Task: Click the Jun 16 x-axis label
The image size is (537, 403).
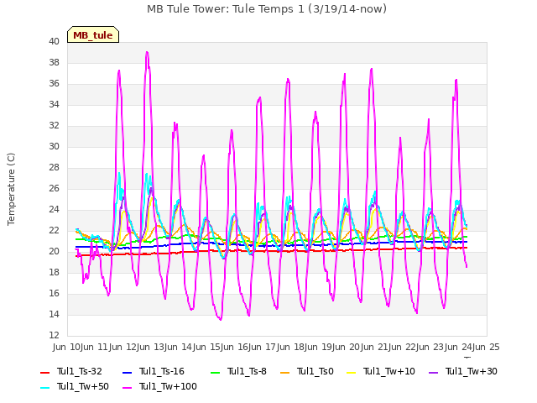Action: pyautogui.click(x=235, y=347)
